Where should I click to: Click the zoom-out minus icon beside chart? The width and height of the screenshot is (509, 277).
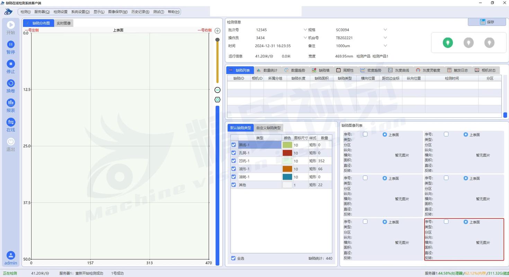point(217,90)
